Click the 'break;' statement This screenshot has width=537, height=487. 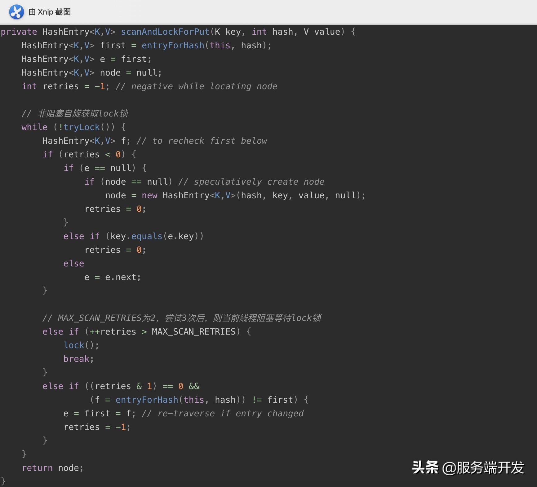pyautogui.click(x=78, y=359)
